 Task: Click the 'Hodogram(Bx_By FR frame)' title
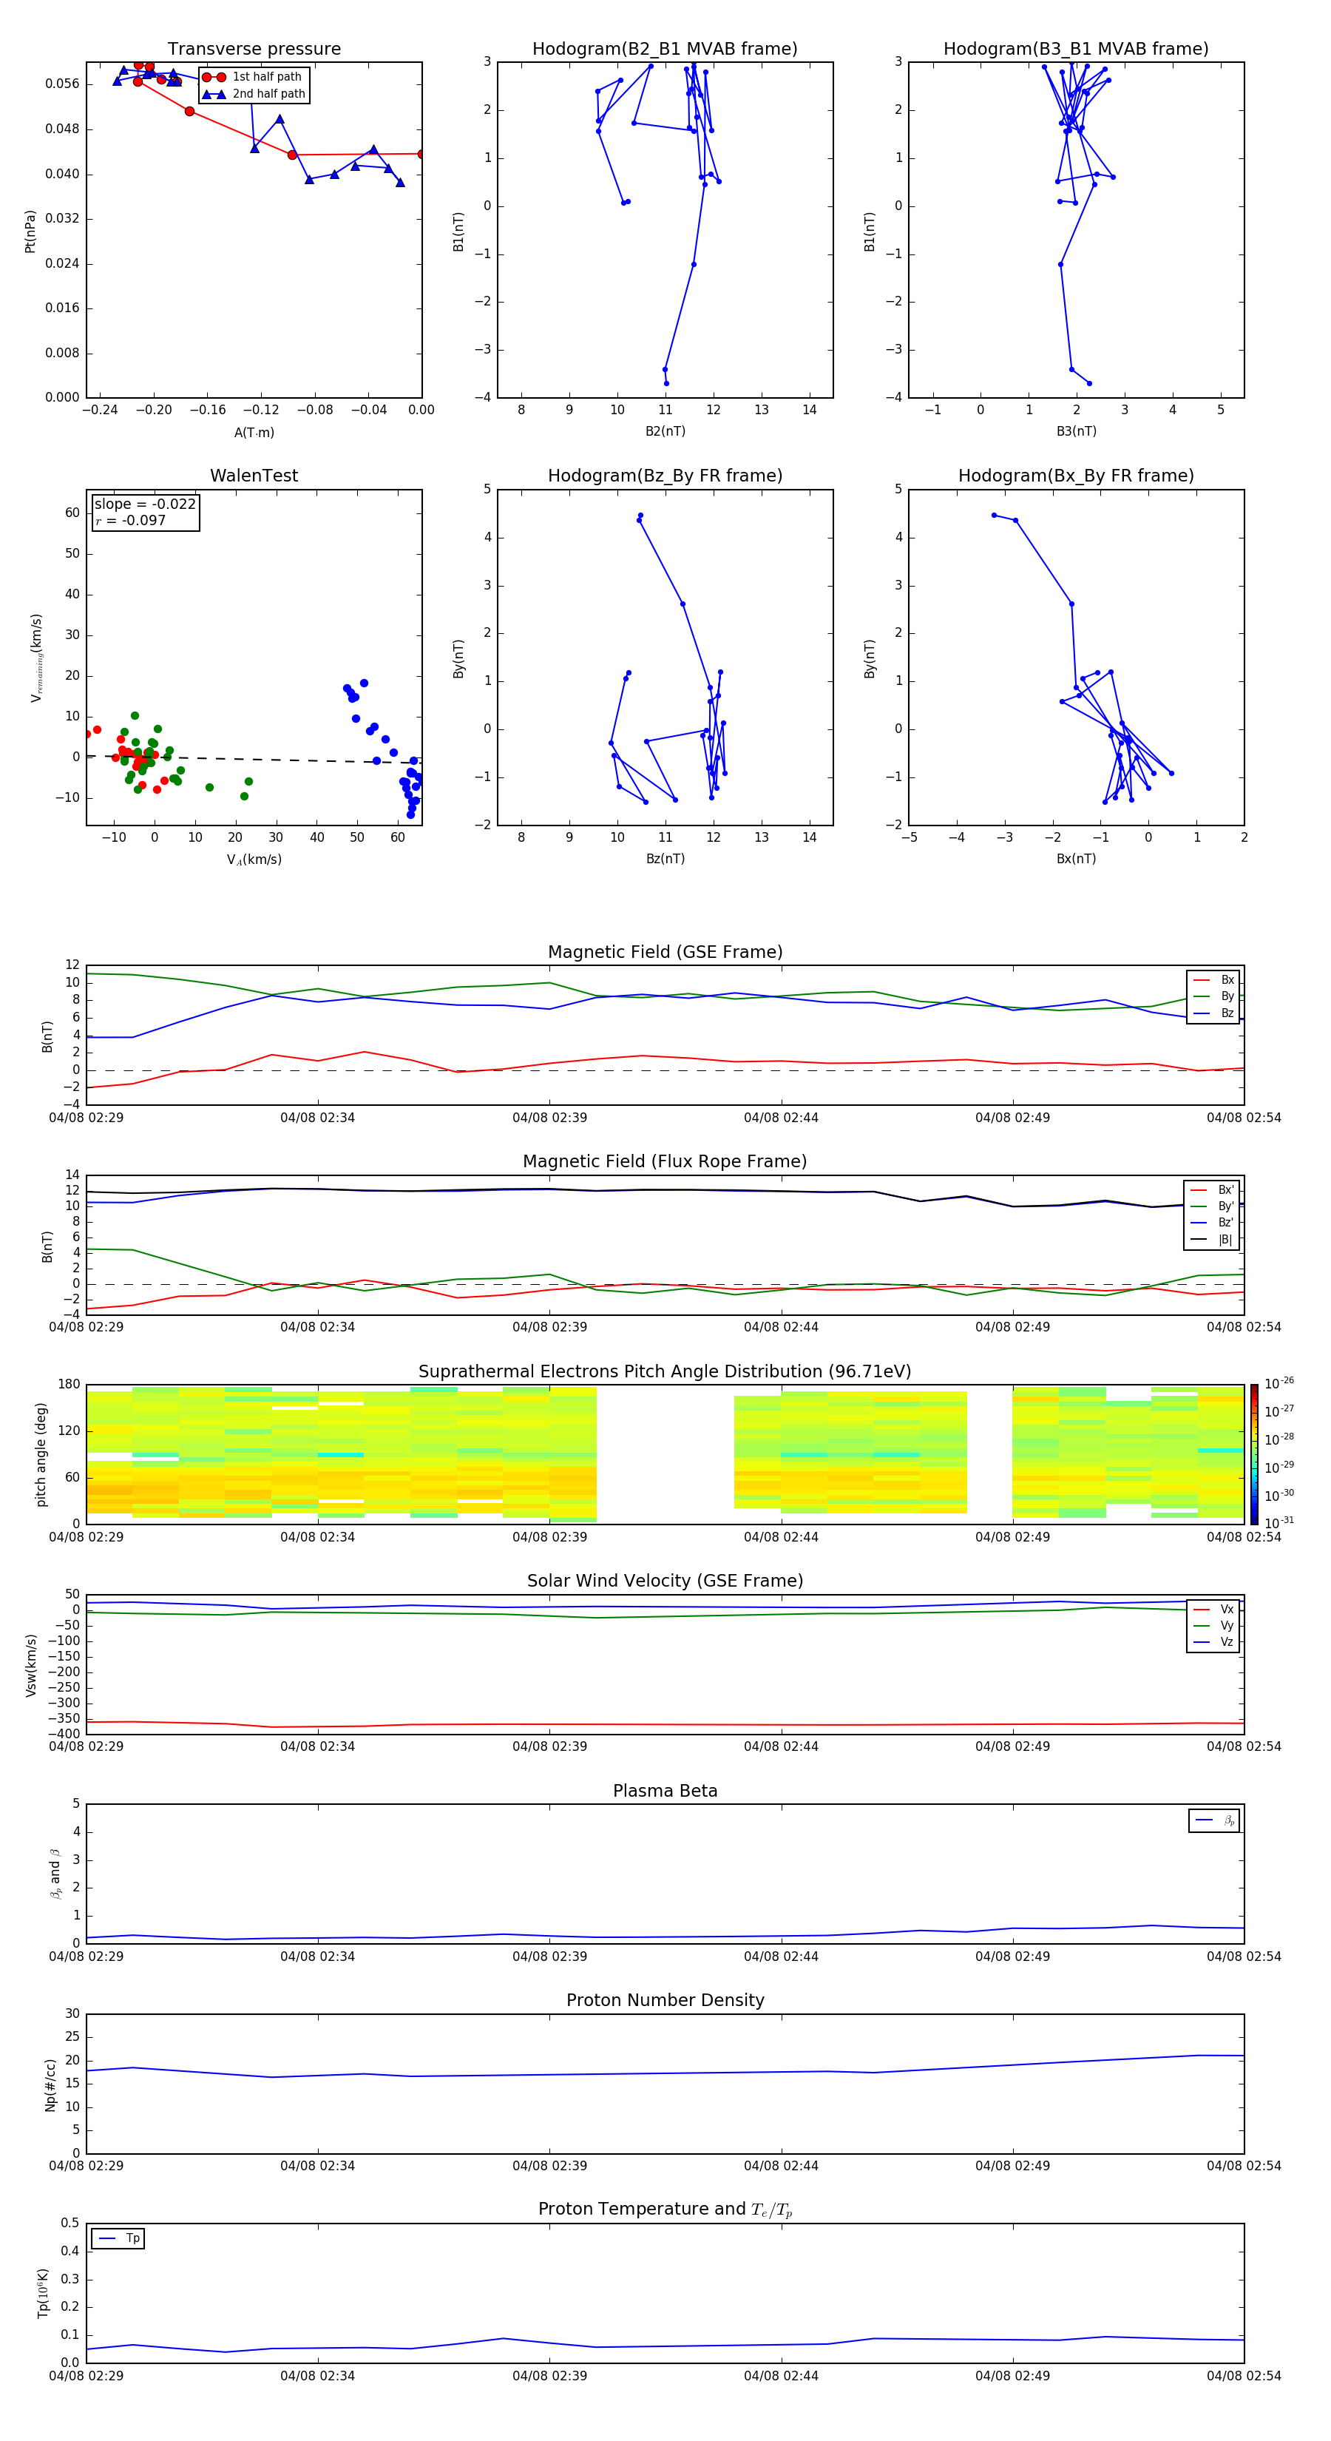(x=1076, y=476)
